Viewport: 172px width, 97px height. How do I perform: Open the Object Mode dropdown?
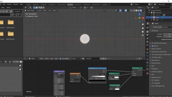pos(31,11)
